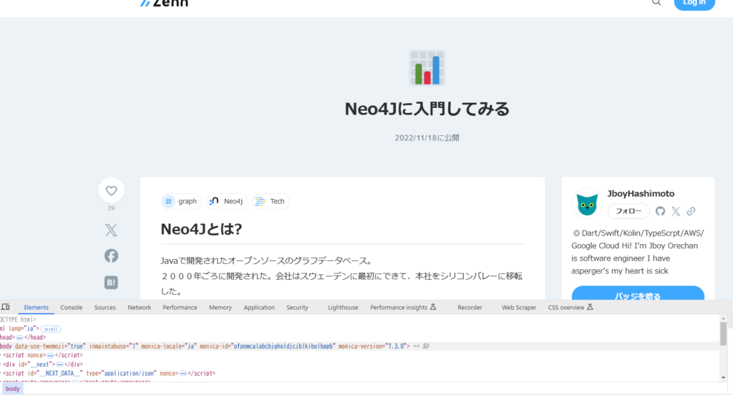Image resolution: width=733 pixels, height=395 pixels.
Task: Open the CSS overview tab
Action: point(571,308)
